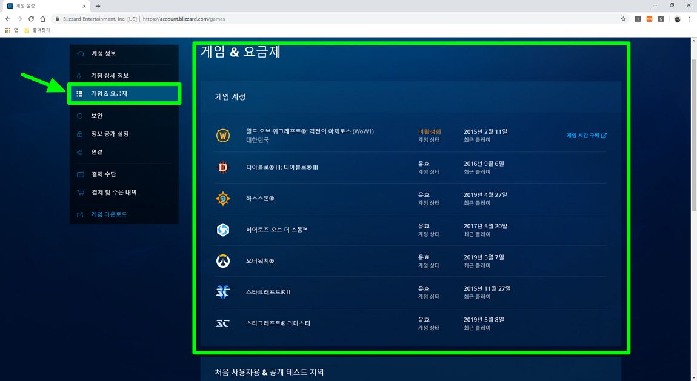Click the 2019년 4월 27일 last played date
This screenshot has width=697, height=381.
point(485,195)
